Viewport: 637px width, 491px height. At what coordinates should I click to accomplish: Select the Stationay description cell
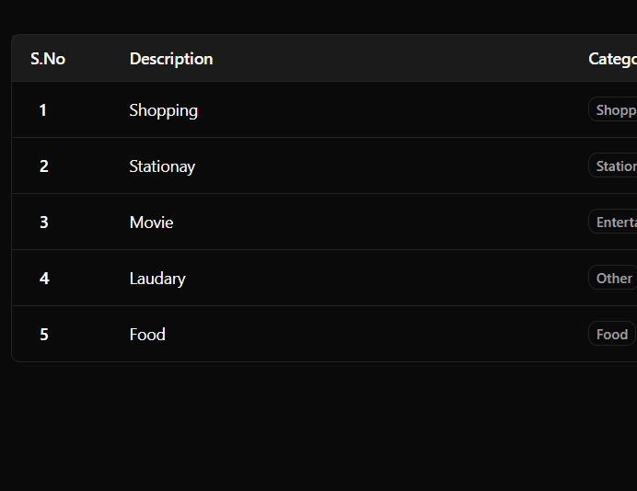(x=162, y=166)
